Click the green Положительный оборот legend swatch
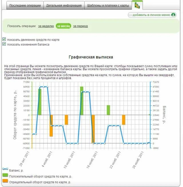 (5, 175)
